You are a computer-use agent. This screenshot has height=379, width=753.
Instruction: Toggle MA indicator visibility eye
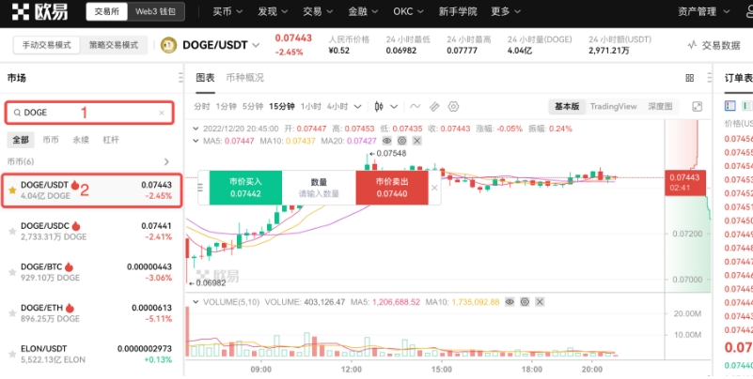387,141
